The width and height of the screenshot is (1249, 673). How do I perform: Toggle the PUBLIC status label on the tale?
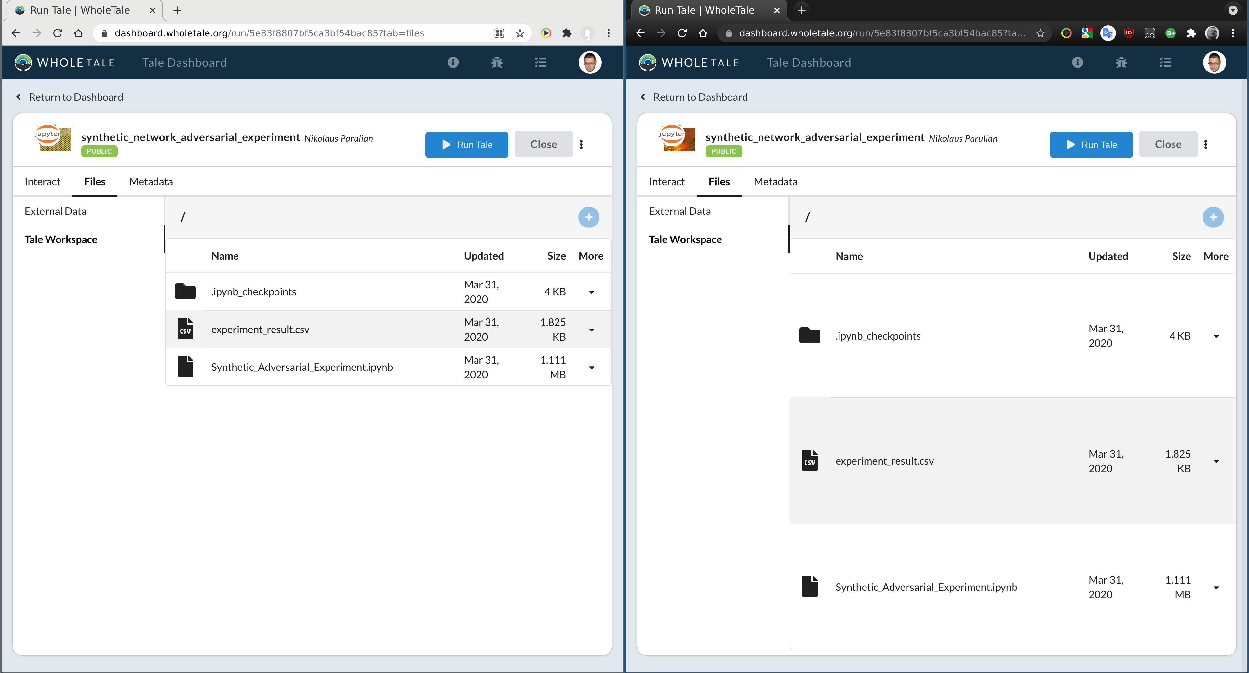click(x=99, y=151)
